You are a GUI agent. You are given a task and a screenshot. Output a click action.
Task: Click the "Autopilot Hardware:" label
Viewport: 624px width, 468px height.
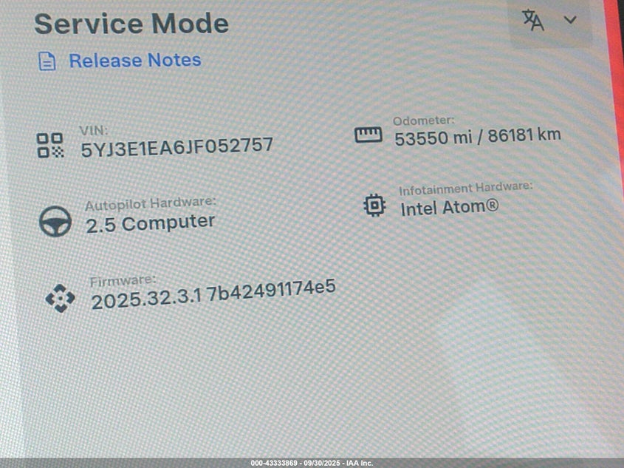150,203
